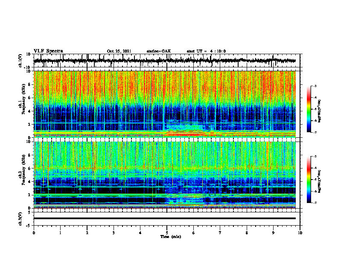
Task: Click the "VLF Spectra" title text
Action: click(48, 51)
